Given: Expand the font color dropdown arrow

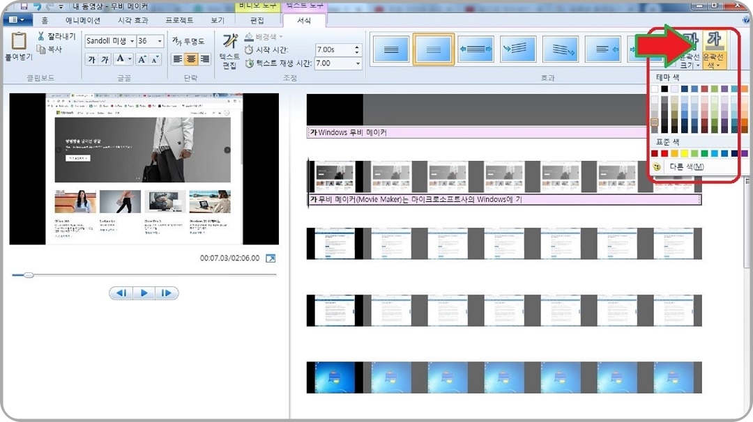Looking at the screenshot, I should (x=130, y=59).
